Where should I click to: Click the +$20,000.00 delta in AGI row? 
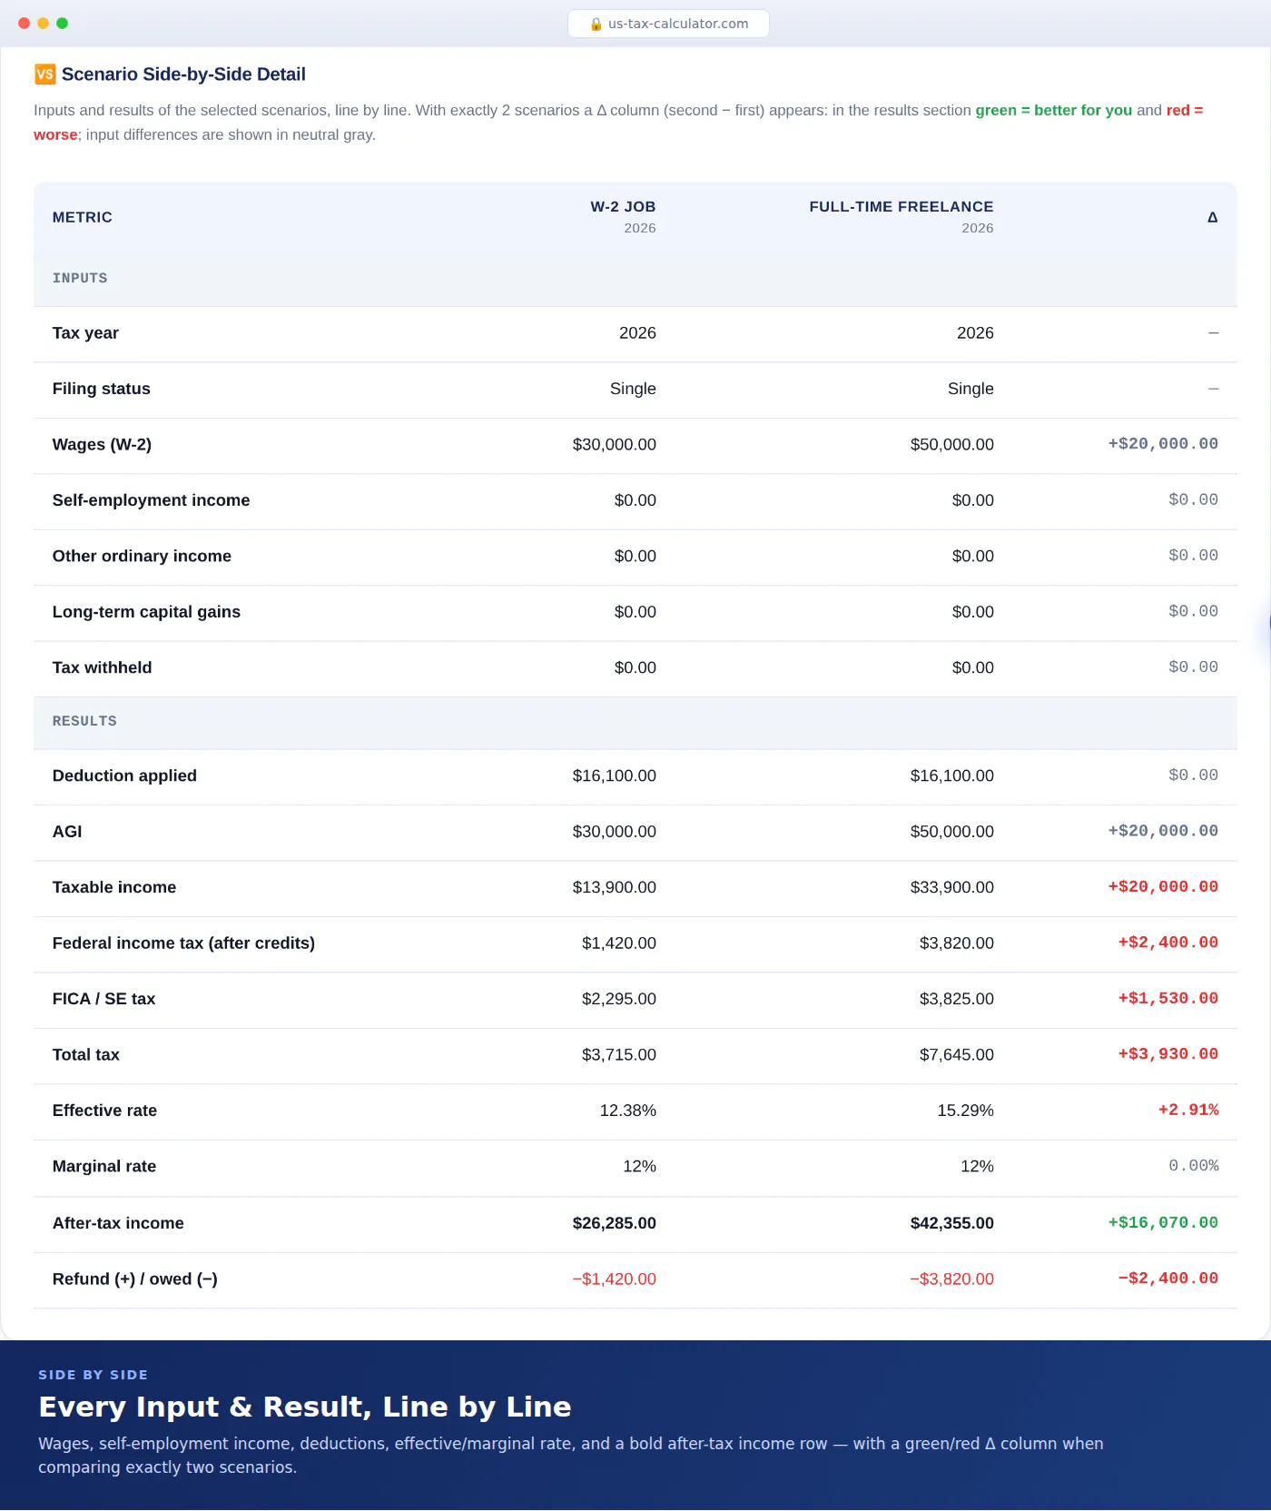(x=1163, y=831)
